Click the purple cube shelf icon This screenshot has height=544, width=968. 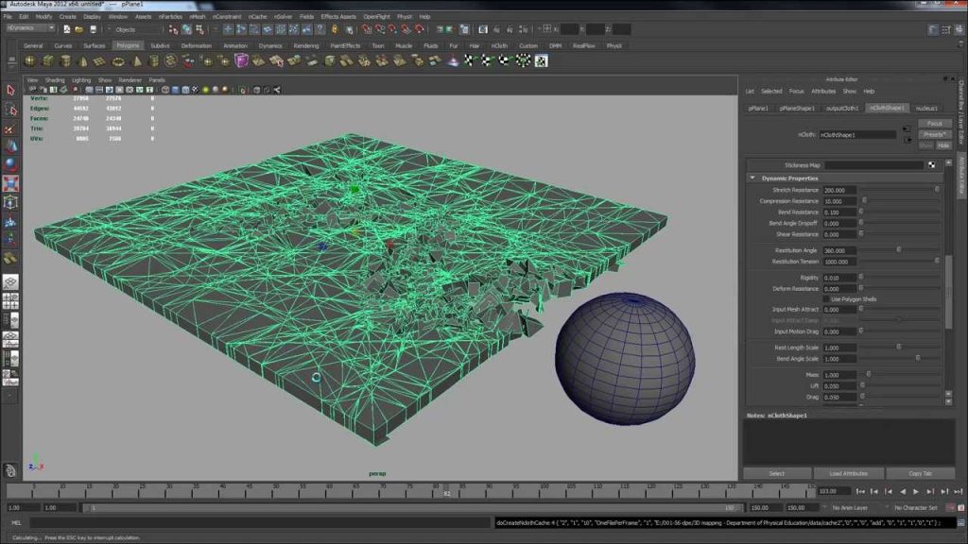click(x=241, y=60)
